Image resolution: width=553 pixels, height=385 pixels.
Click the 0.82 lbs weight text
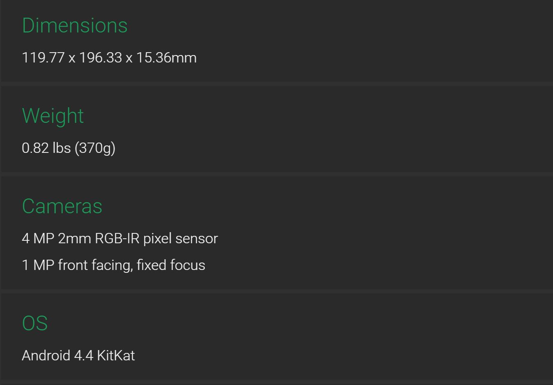pos(46,148)
